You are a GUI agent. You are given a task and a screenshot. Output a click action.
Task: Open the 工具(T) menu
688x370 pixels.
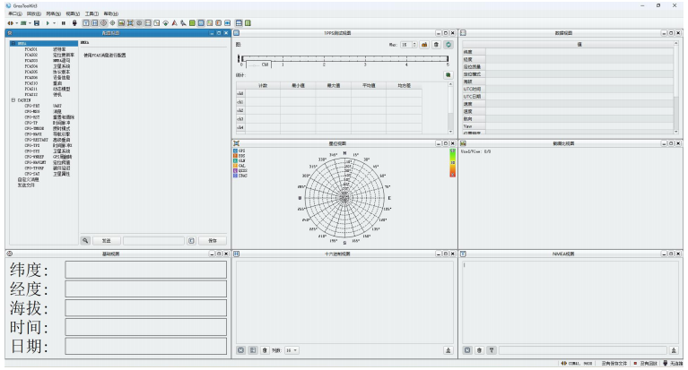point(91,13)
